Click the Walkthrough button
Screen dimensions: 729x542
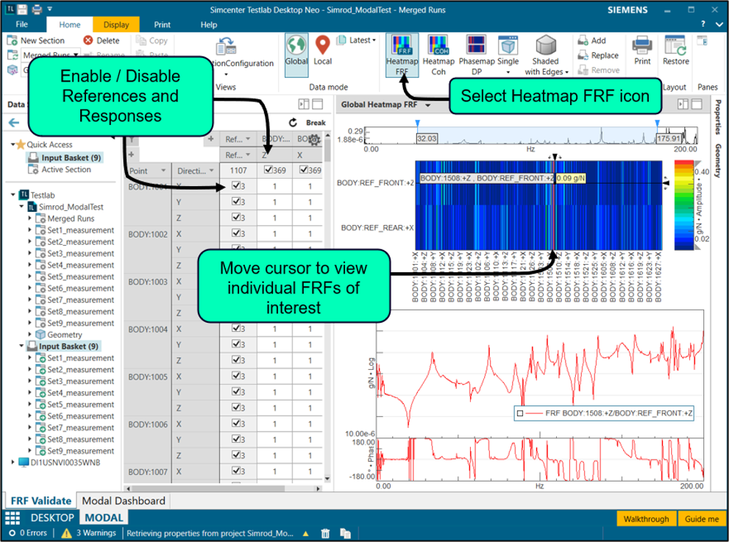point(646,518)
